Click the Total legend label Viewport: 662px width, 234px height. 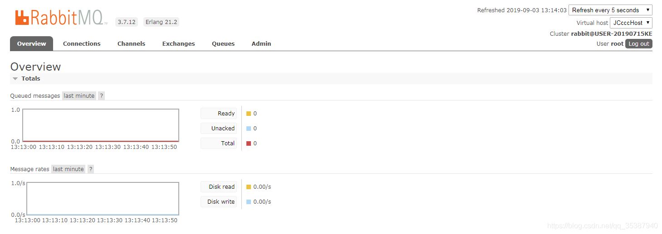(219, 143)
